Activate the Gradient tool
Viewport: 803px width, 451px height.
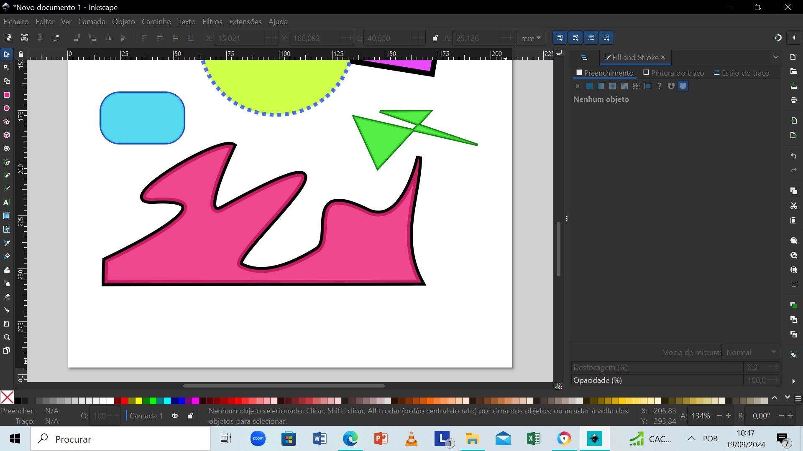click(x=7, y=216)
